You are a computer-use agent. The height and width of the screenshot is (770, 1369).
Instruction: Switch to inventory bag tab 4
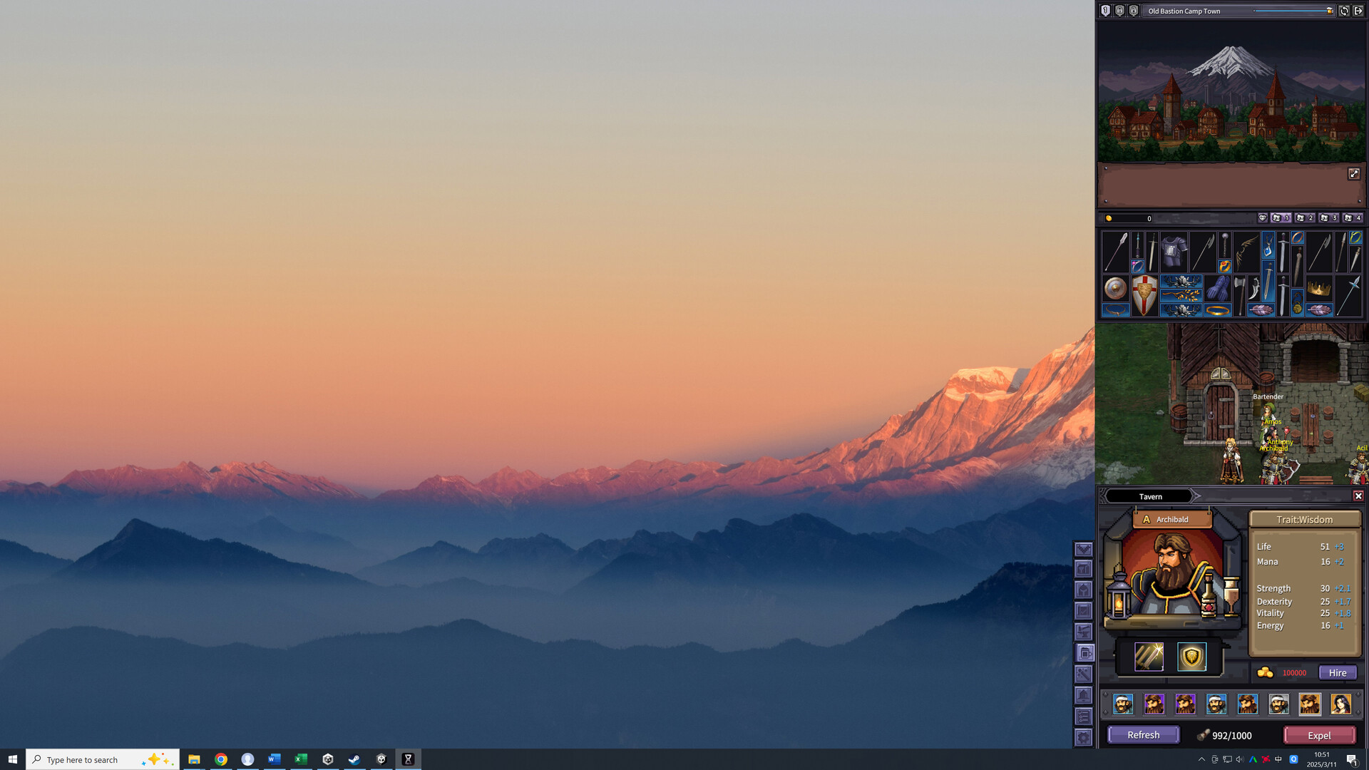tap(1352, 218)
